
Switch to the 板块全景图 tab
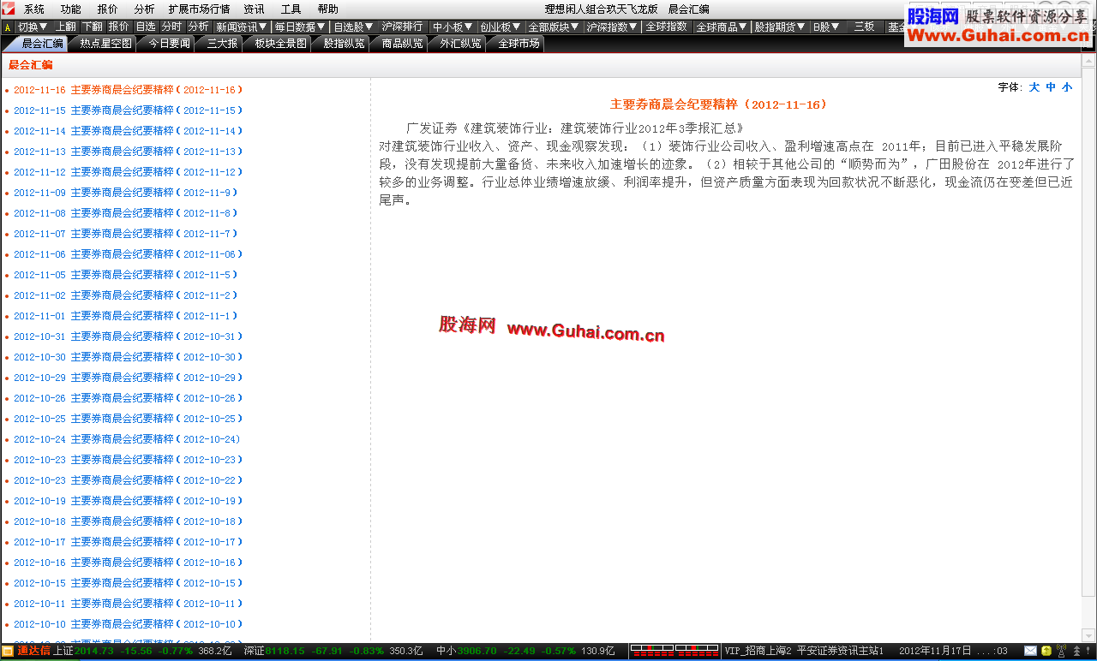click(280, 43)
